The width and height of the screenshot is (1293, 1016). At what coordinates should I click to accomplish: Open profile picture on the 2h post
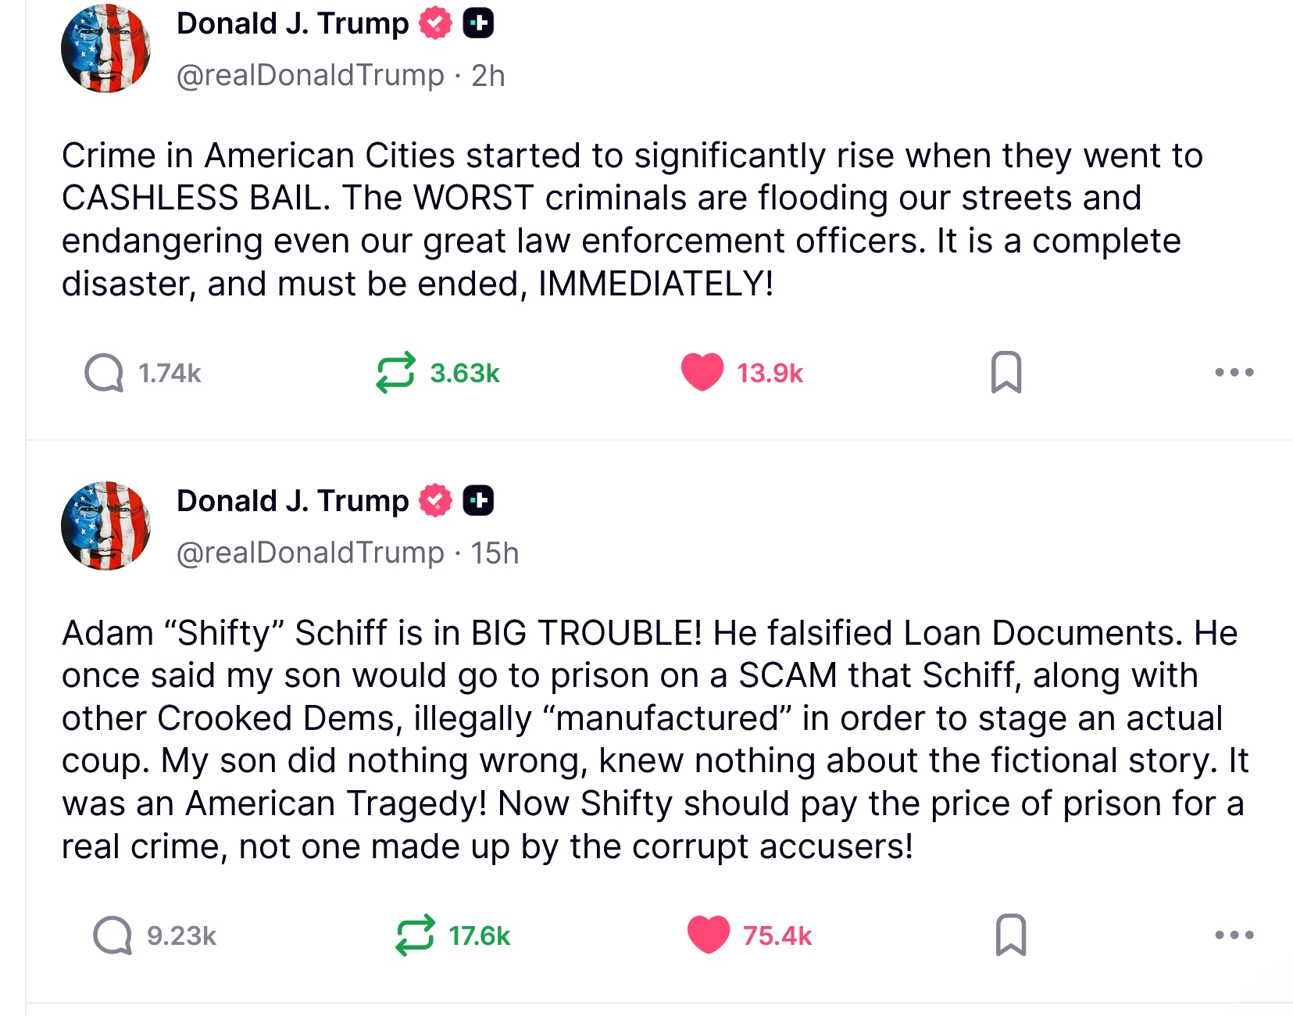click(x=105, y=48)
